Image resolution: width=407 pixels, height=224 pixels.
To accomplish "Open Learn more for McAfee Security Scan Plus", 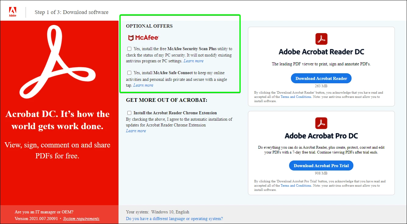I will tap(193, 61).
